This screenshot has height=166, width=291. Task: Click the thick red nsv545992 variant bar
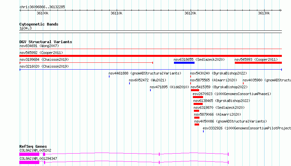[150, 56]
